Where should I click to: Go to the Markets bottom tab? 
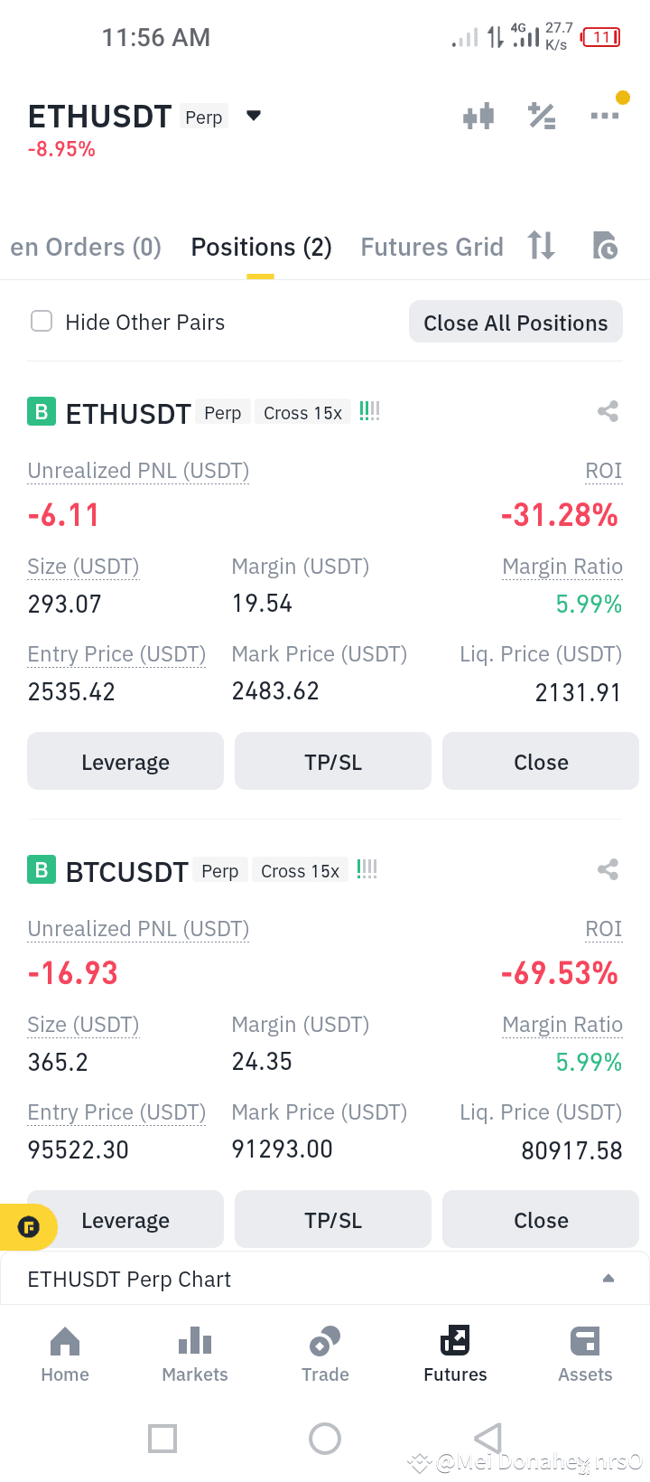pyautogui.click(x=195, y=1355)
